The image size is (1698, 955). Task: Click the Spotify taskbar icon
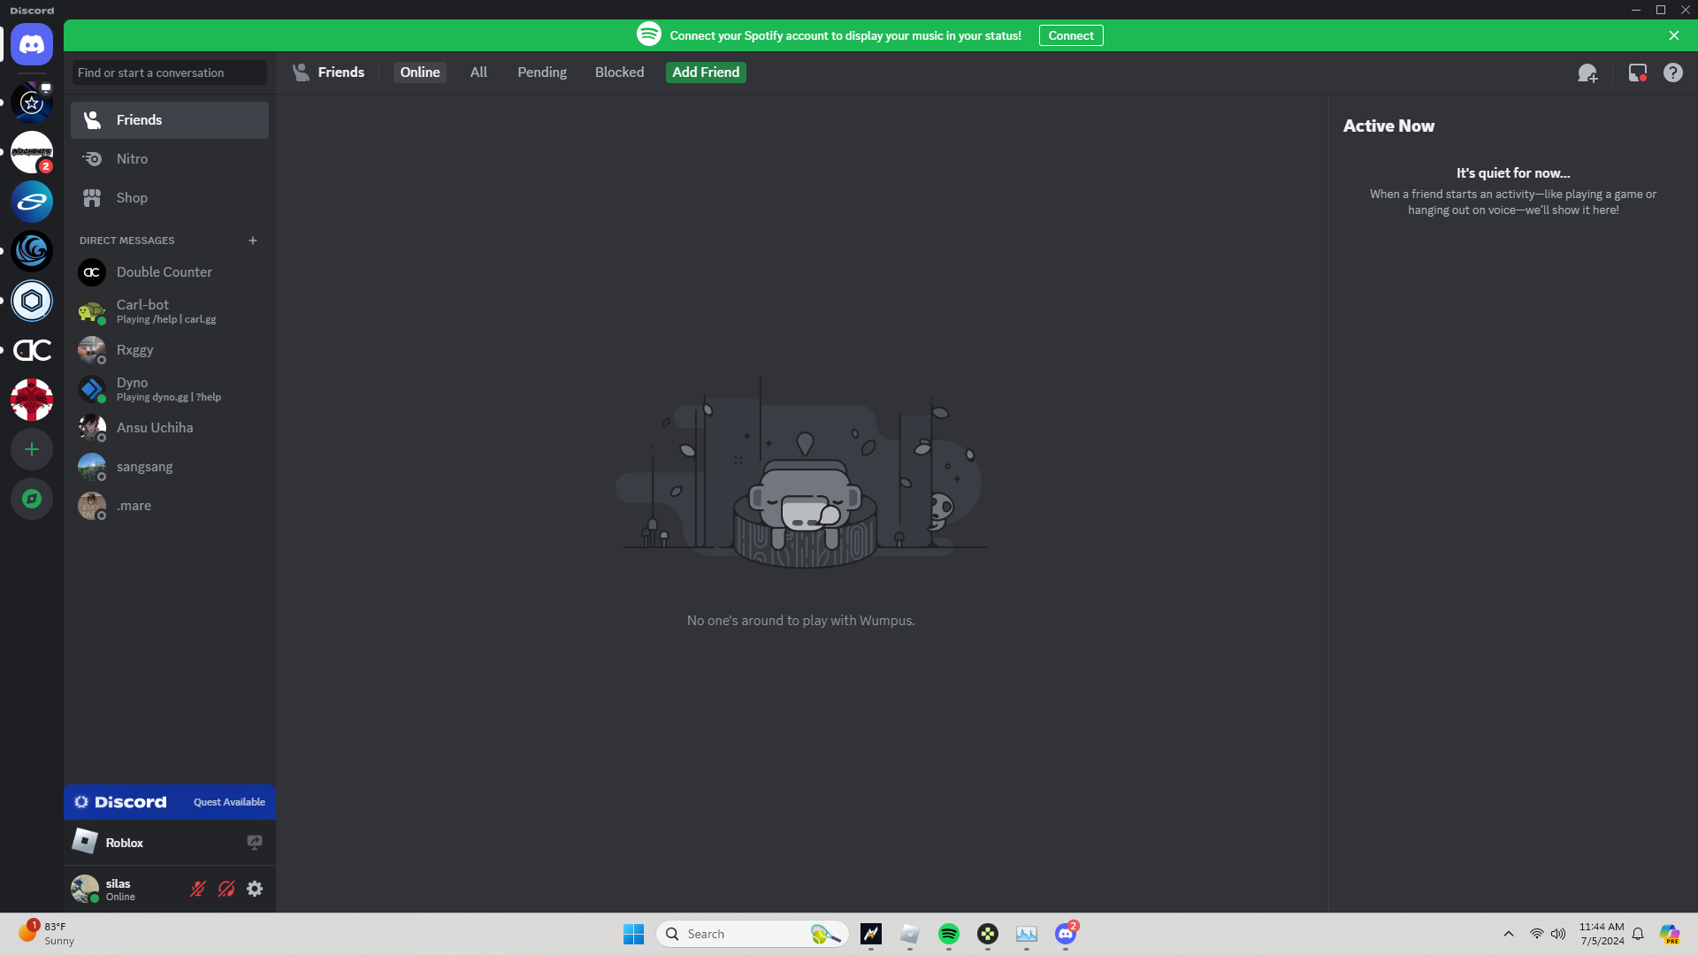pos(949,934)
